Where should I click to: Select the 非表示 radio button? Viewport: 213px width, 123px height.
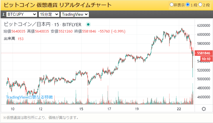[172, 5]
